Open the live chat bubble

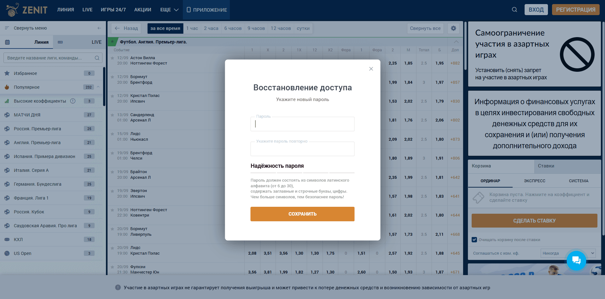pos(576,260)
